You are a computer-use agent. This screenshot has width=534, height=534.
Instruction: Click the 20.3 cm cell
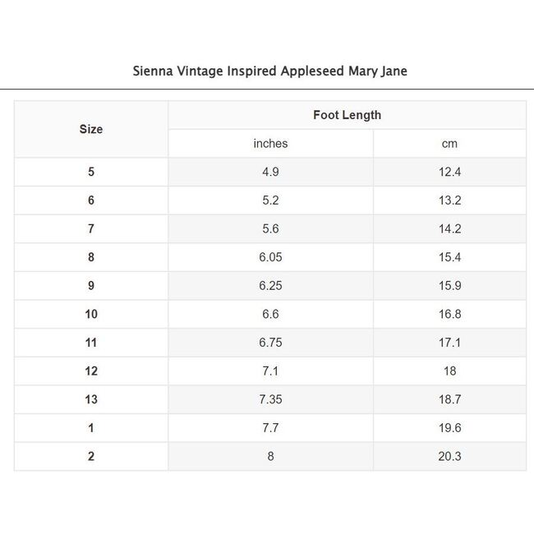pyautogui.click(x=449, y=456)
